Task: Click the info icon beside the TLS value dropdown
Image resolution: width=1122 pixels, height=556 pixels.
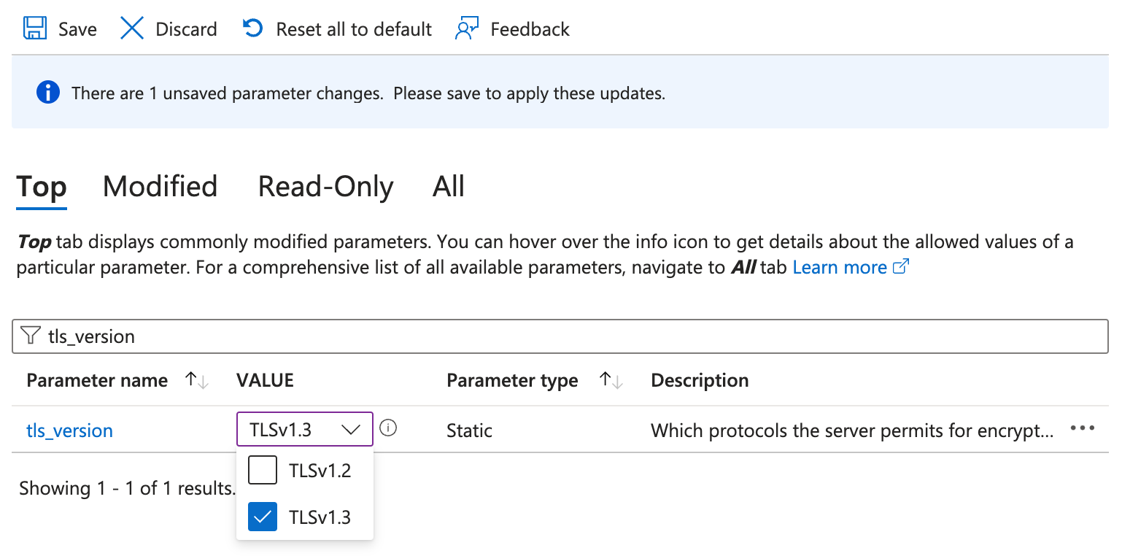Action: pyautogui.click(x=389, y=428)
